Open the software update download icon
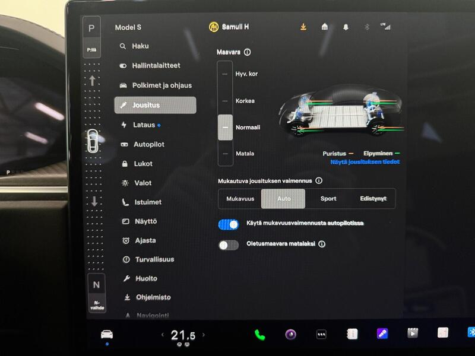 tap(303, 27)
